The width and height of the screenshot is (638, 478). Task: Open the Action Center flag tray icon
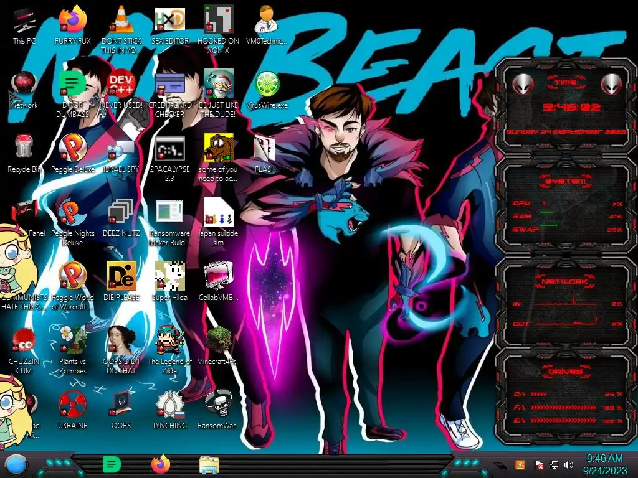click(538, 464)
